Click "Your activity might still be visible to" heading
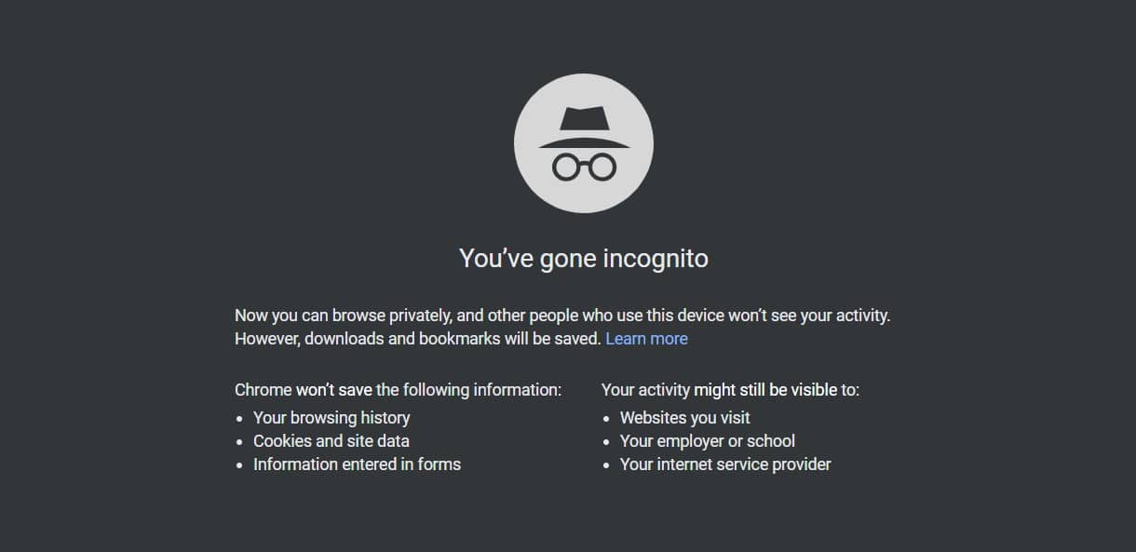The image size is (1136, 552). (x=730, y=390)
